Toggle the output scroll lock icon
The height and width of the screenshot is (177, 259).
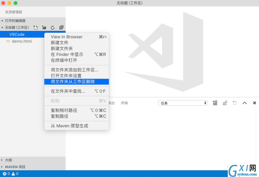[225, 103]
